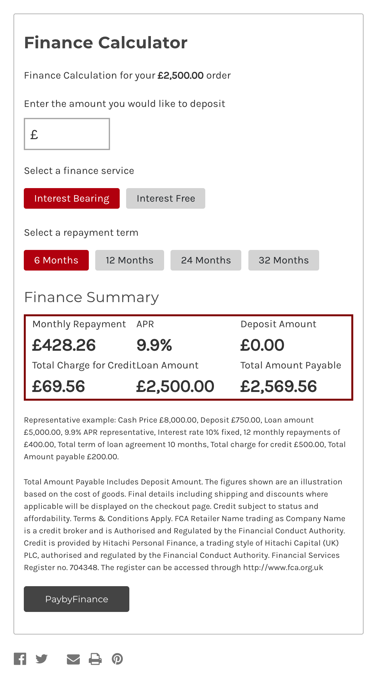Click the Finance Calculator heading

[x=106, y=43]
